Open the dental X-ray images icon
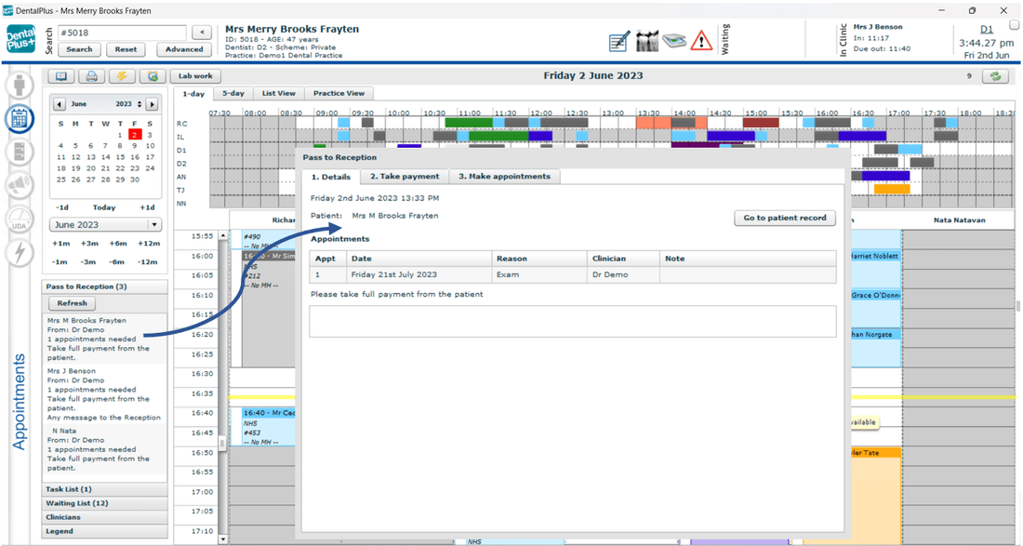The width and height of the screenshot is (1023, 546). pyautogui.click(x=647, y=41)
